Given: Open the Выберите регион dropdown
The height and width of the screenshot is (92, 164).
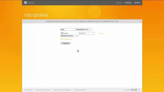Looking at the screenshot, I should (69, 36).
